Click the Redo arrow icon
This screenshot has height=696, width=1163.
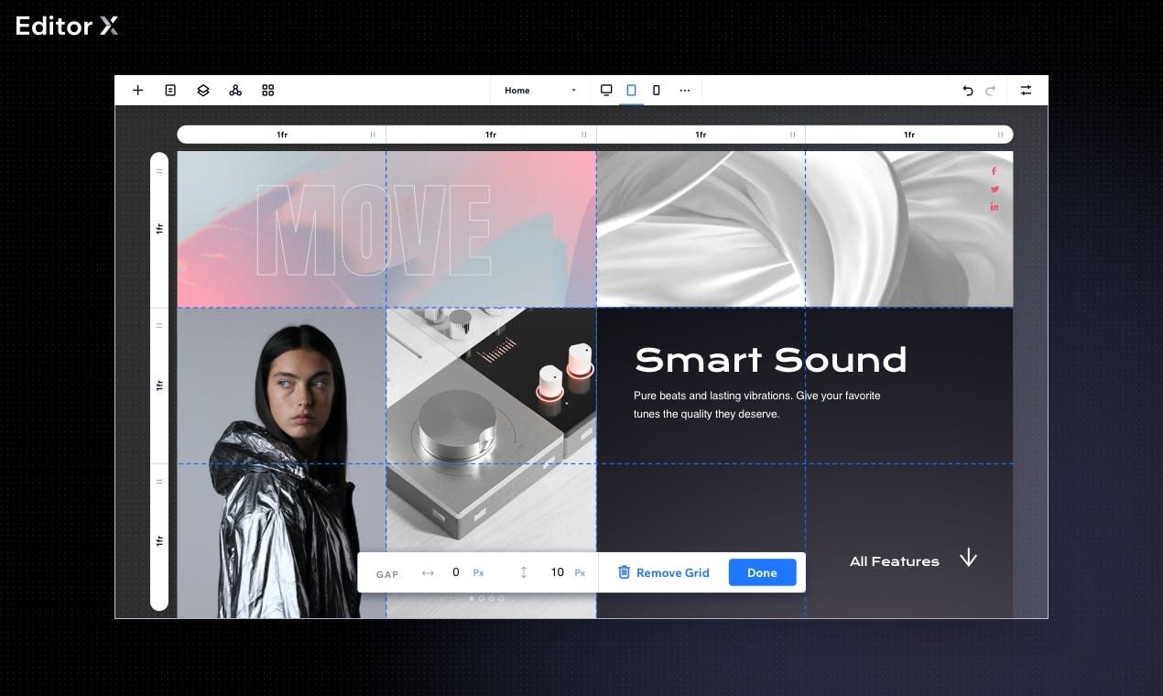point(990,91)
